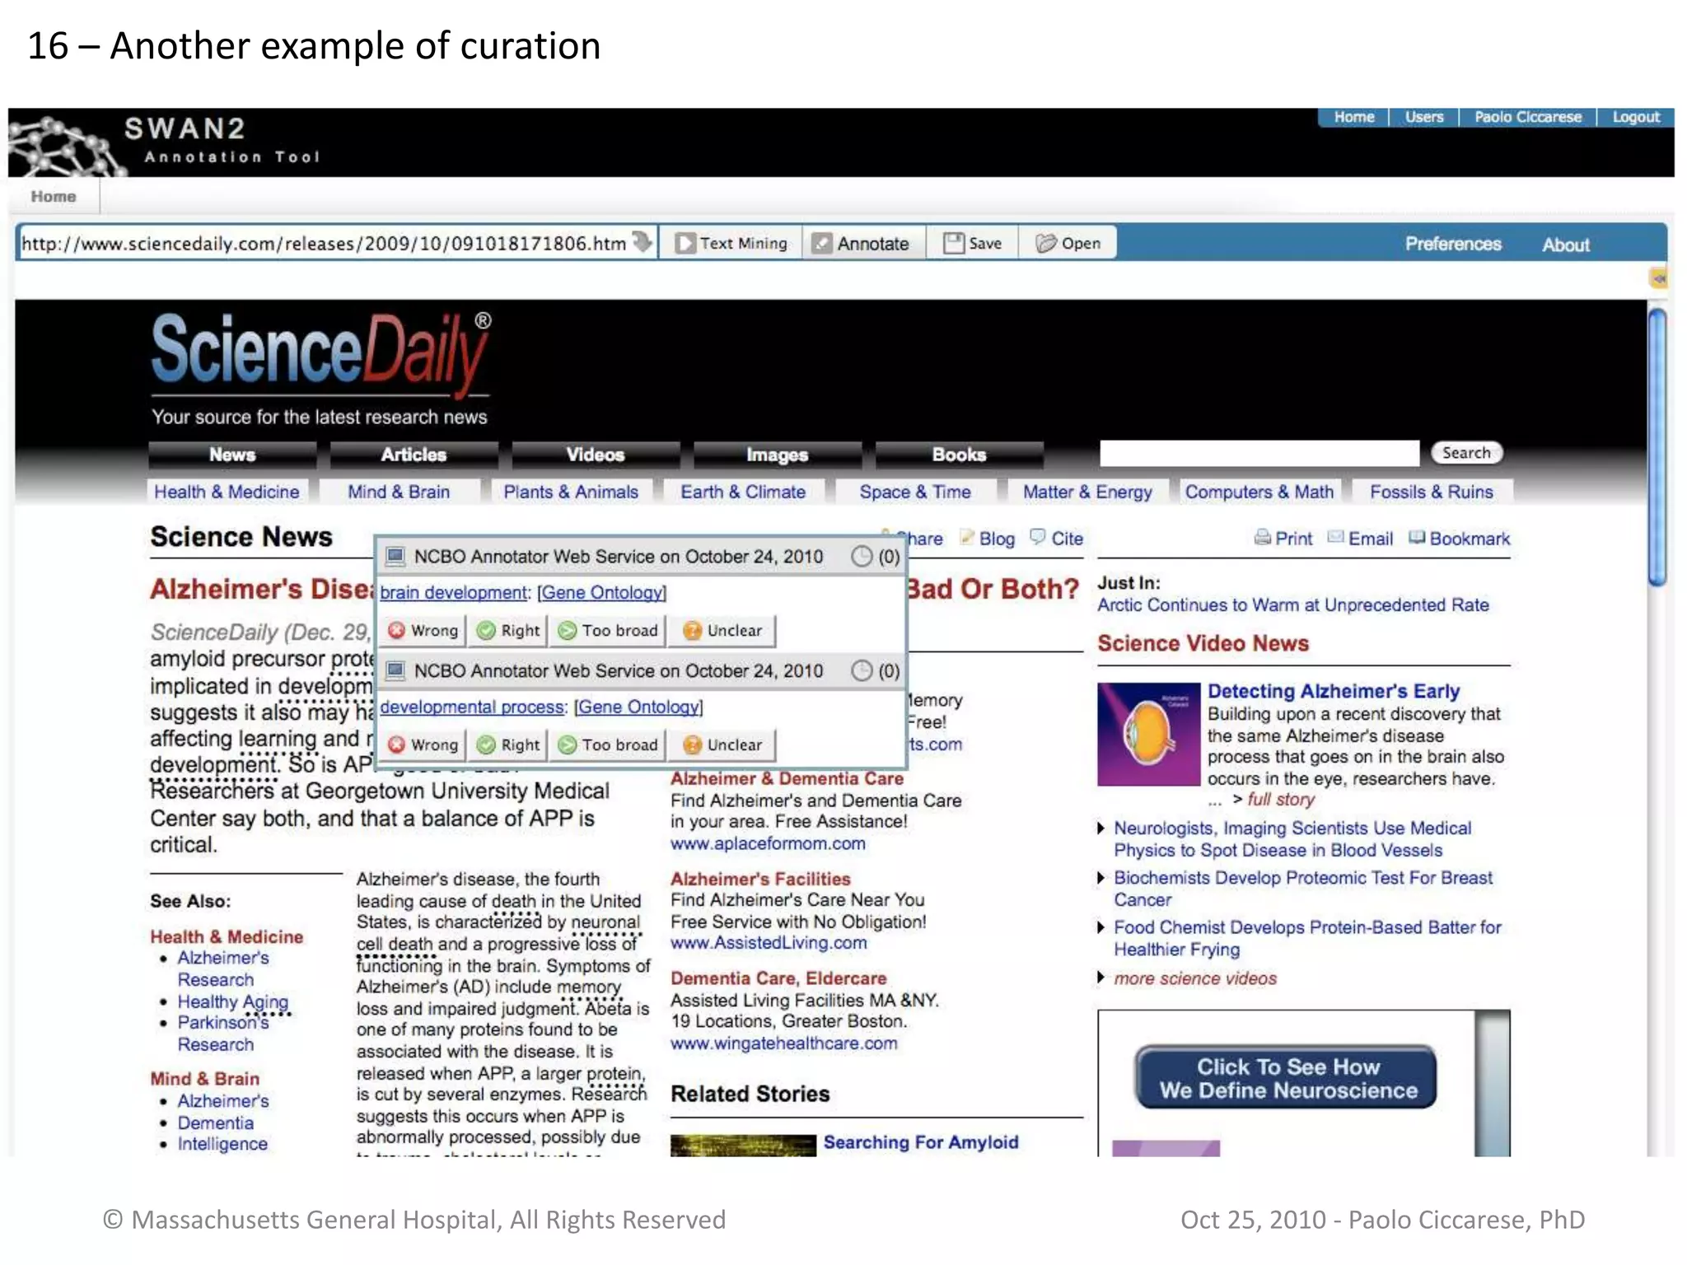
Task: Open ScienceDaily Videos section
Action: (596, 455)
